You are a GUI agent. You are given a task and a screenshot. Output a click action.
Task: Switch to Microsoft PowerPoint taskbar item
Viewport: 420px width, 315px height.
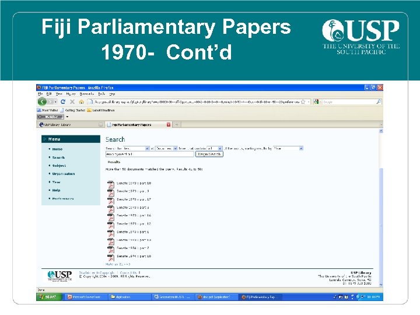point(86,297)
